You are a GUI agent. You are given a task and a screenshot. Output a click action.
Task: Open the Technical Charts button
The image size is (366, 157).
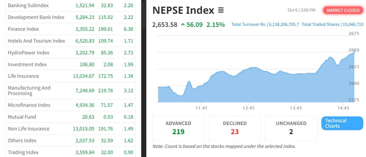[x=342, y=123]
